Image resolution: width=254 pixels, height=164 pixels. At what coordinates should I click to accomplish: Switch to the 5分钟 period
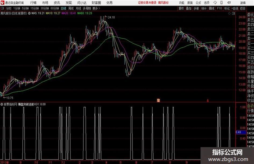[25, 8]
